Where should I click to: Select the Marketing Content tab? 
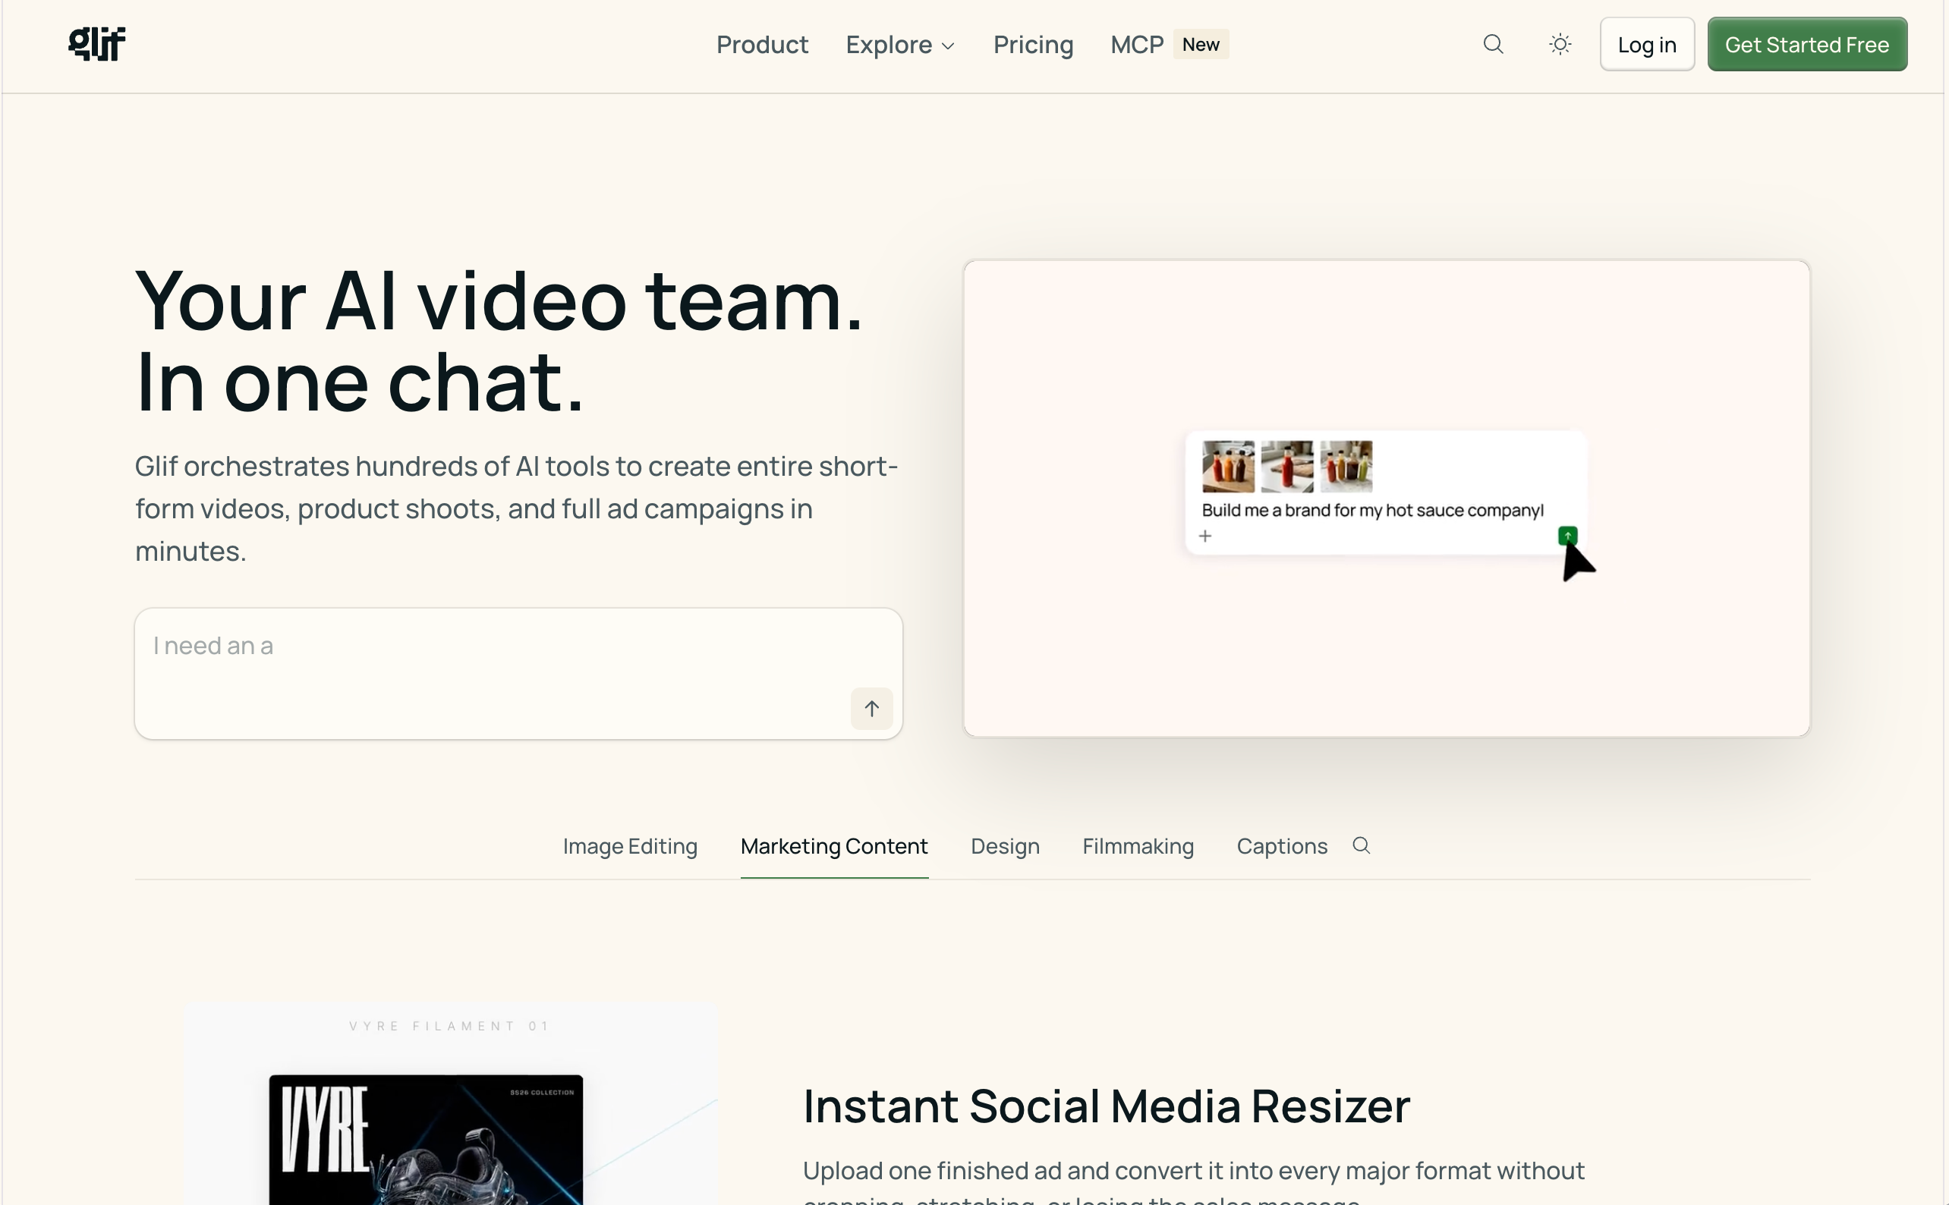click(834, 846)
